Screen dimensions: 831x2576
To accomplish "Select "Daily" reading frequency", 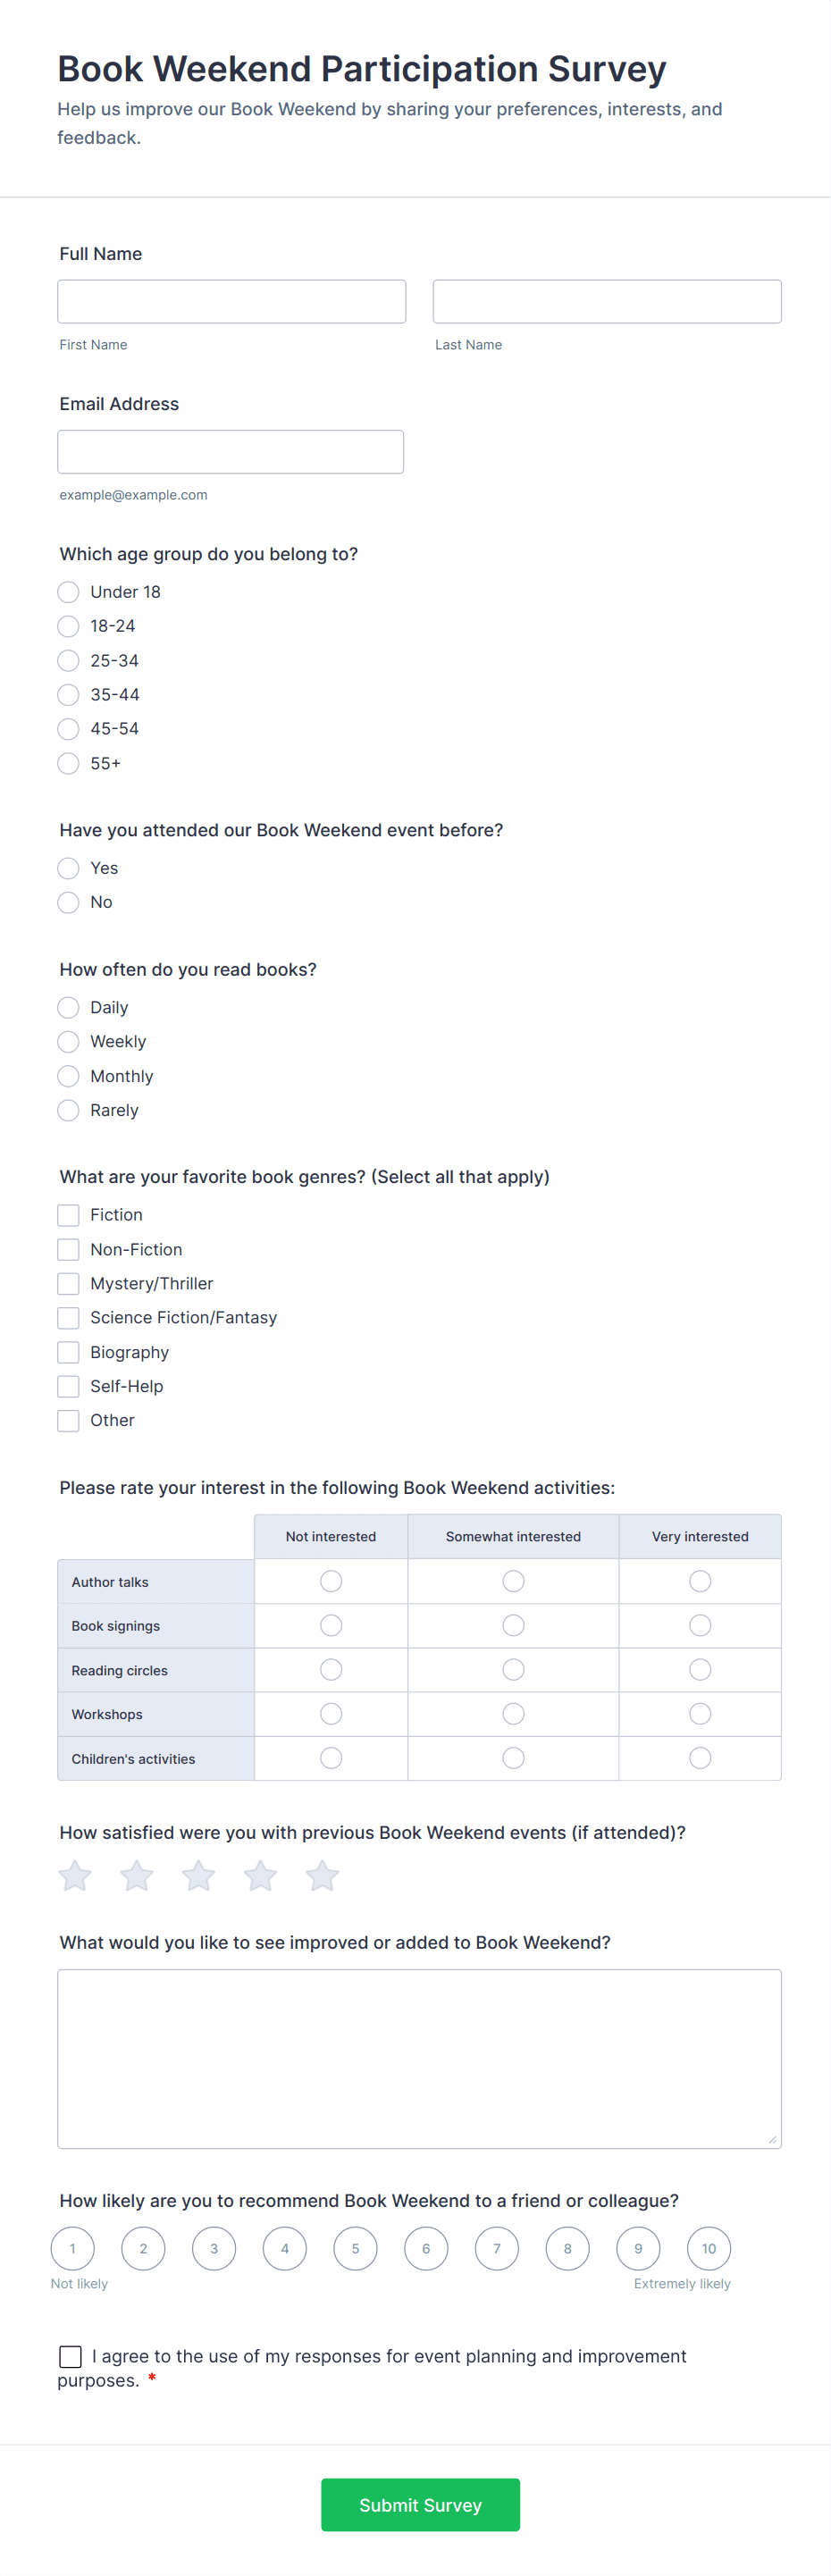I will point(68,1007).
